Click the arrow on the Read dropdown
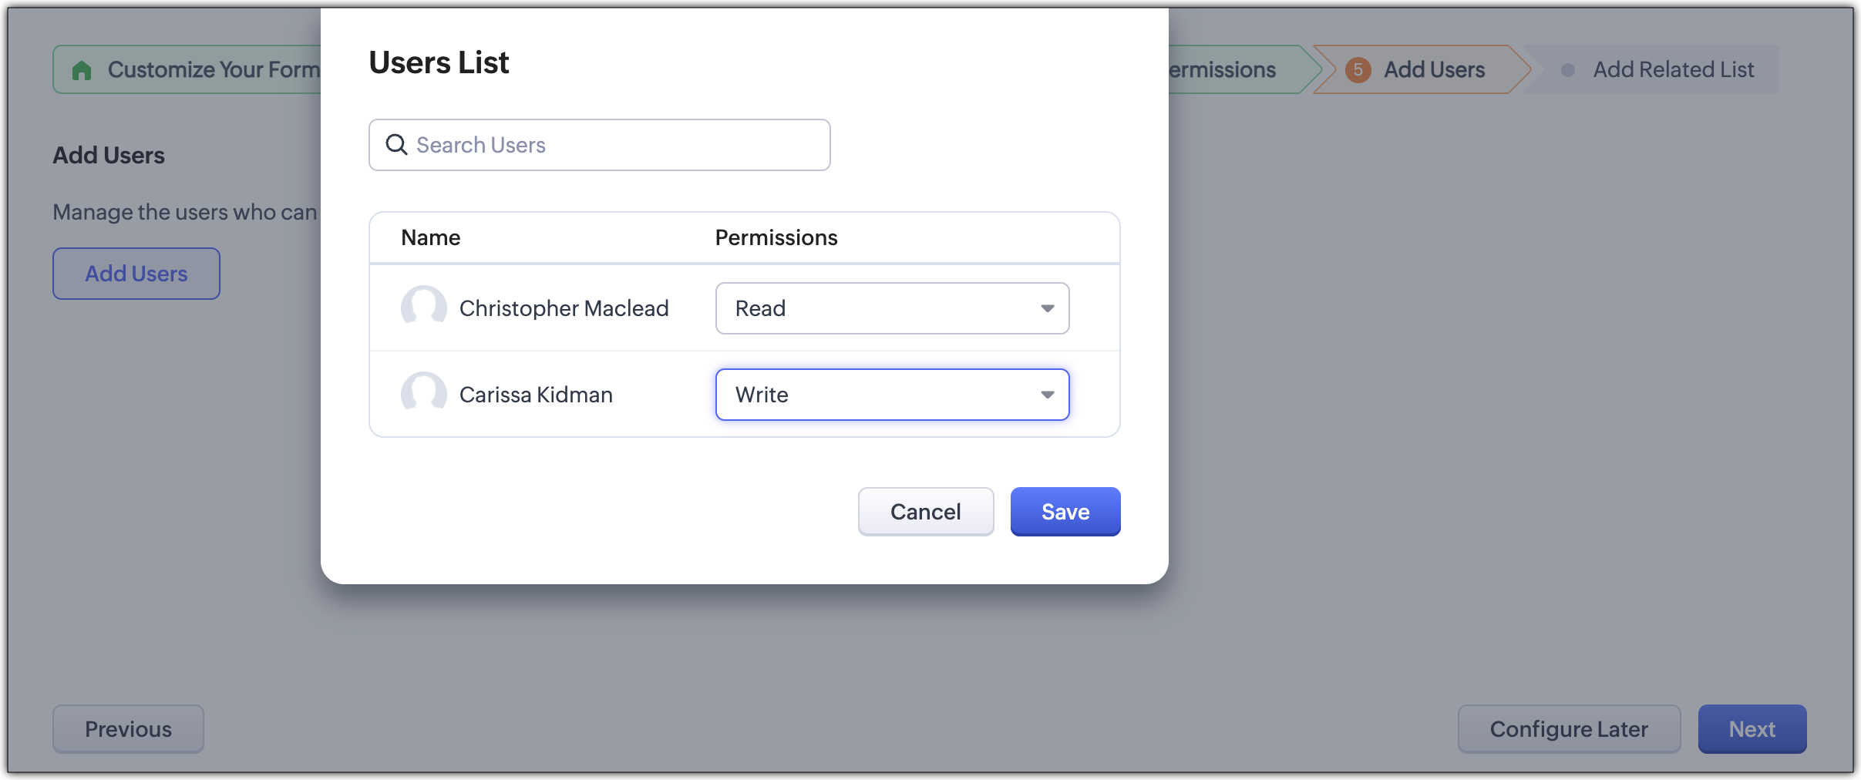Viewport: 1861px width, 780px height. click(x=1047, y=308)
